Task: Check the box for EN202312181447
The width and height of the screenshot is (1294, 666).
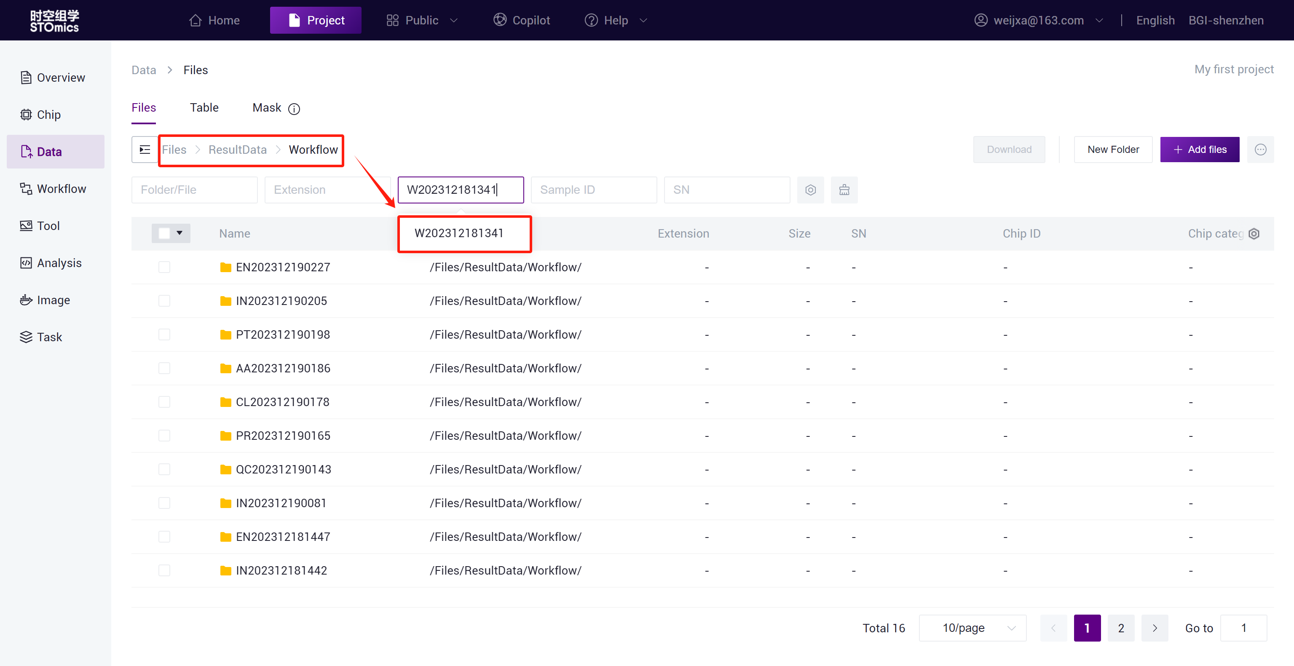Action: tap(164, 536)
